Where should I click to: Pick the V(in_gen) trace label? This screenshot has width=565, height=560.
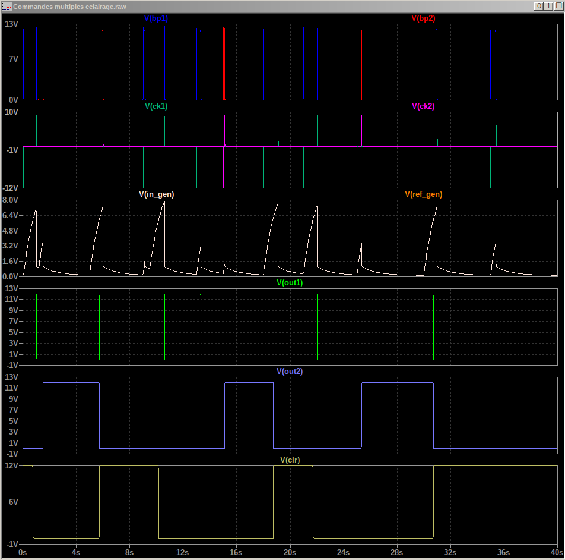[156, 194]
